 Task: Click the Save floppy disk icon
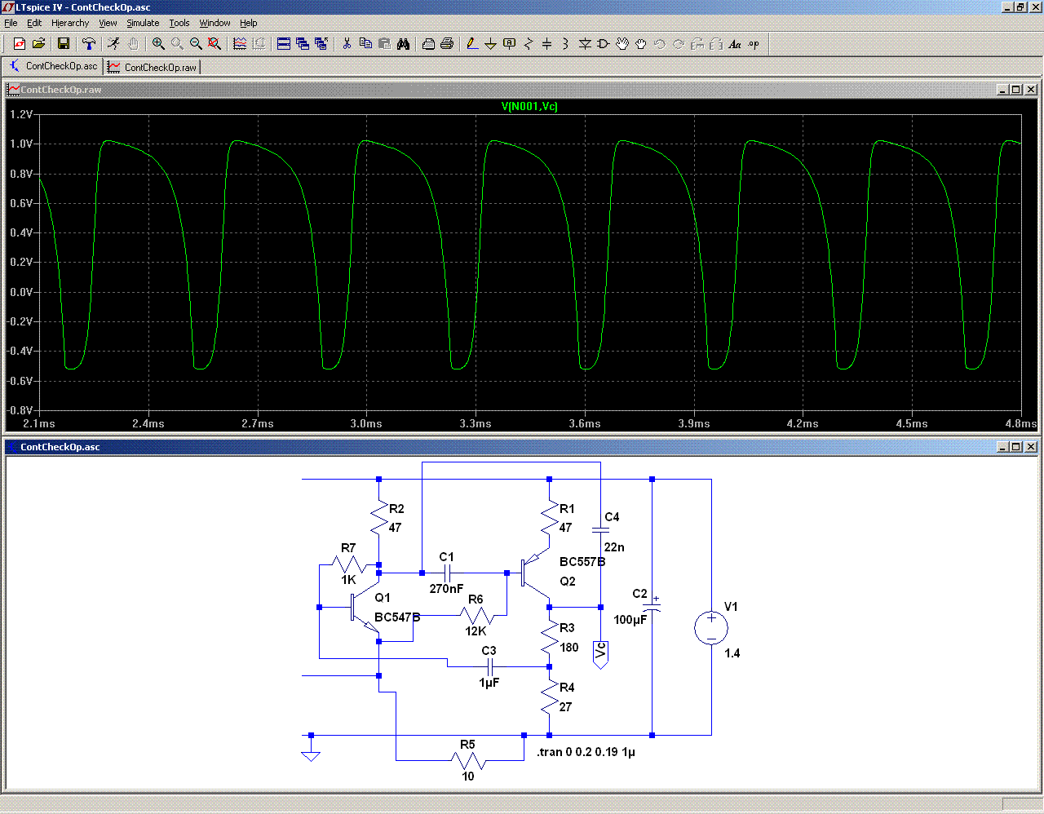tap(64, 44)
